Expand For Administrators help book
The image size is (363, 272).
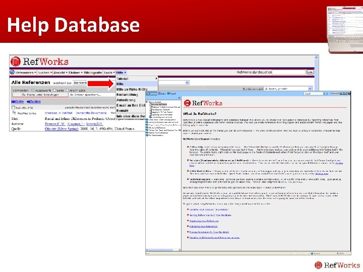click(x=147, y=135)
